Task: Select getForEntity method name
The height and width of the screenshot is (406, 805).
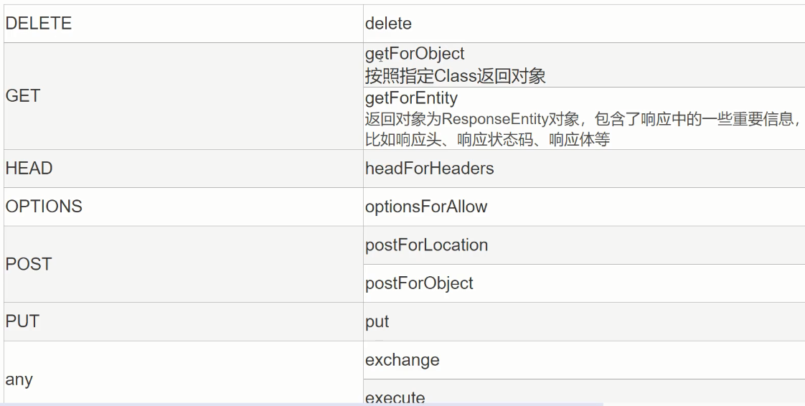Action: (x=411, y=98)
